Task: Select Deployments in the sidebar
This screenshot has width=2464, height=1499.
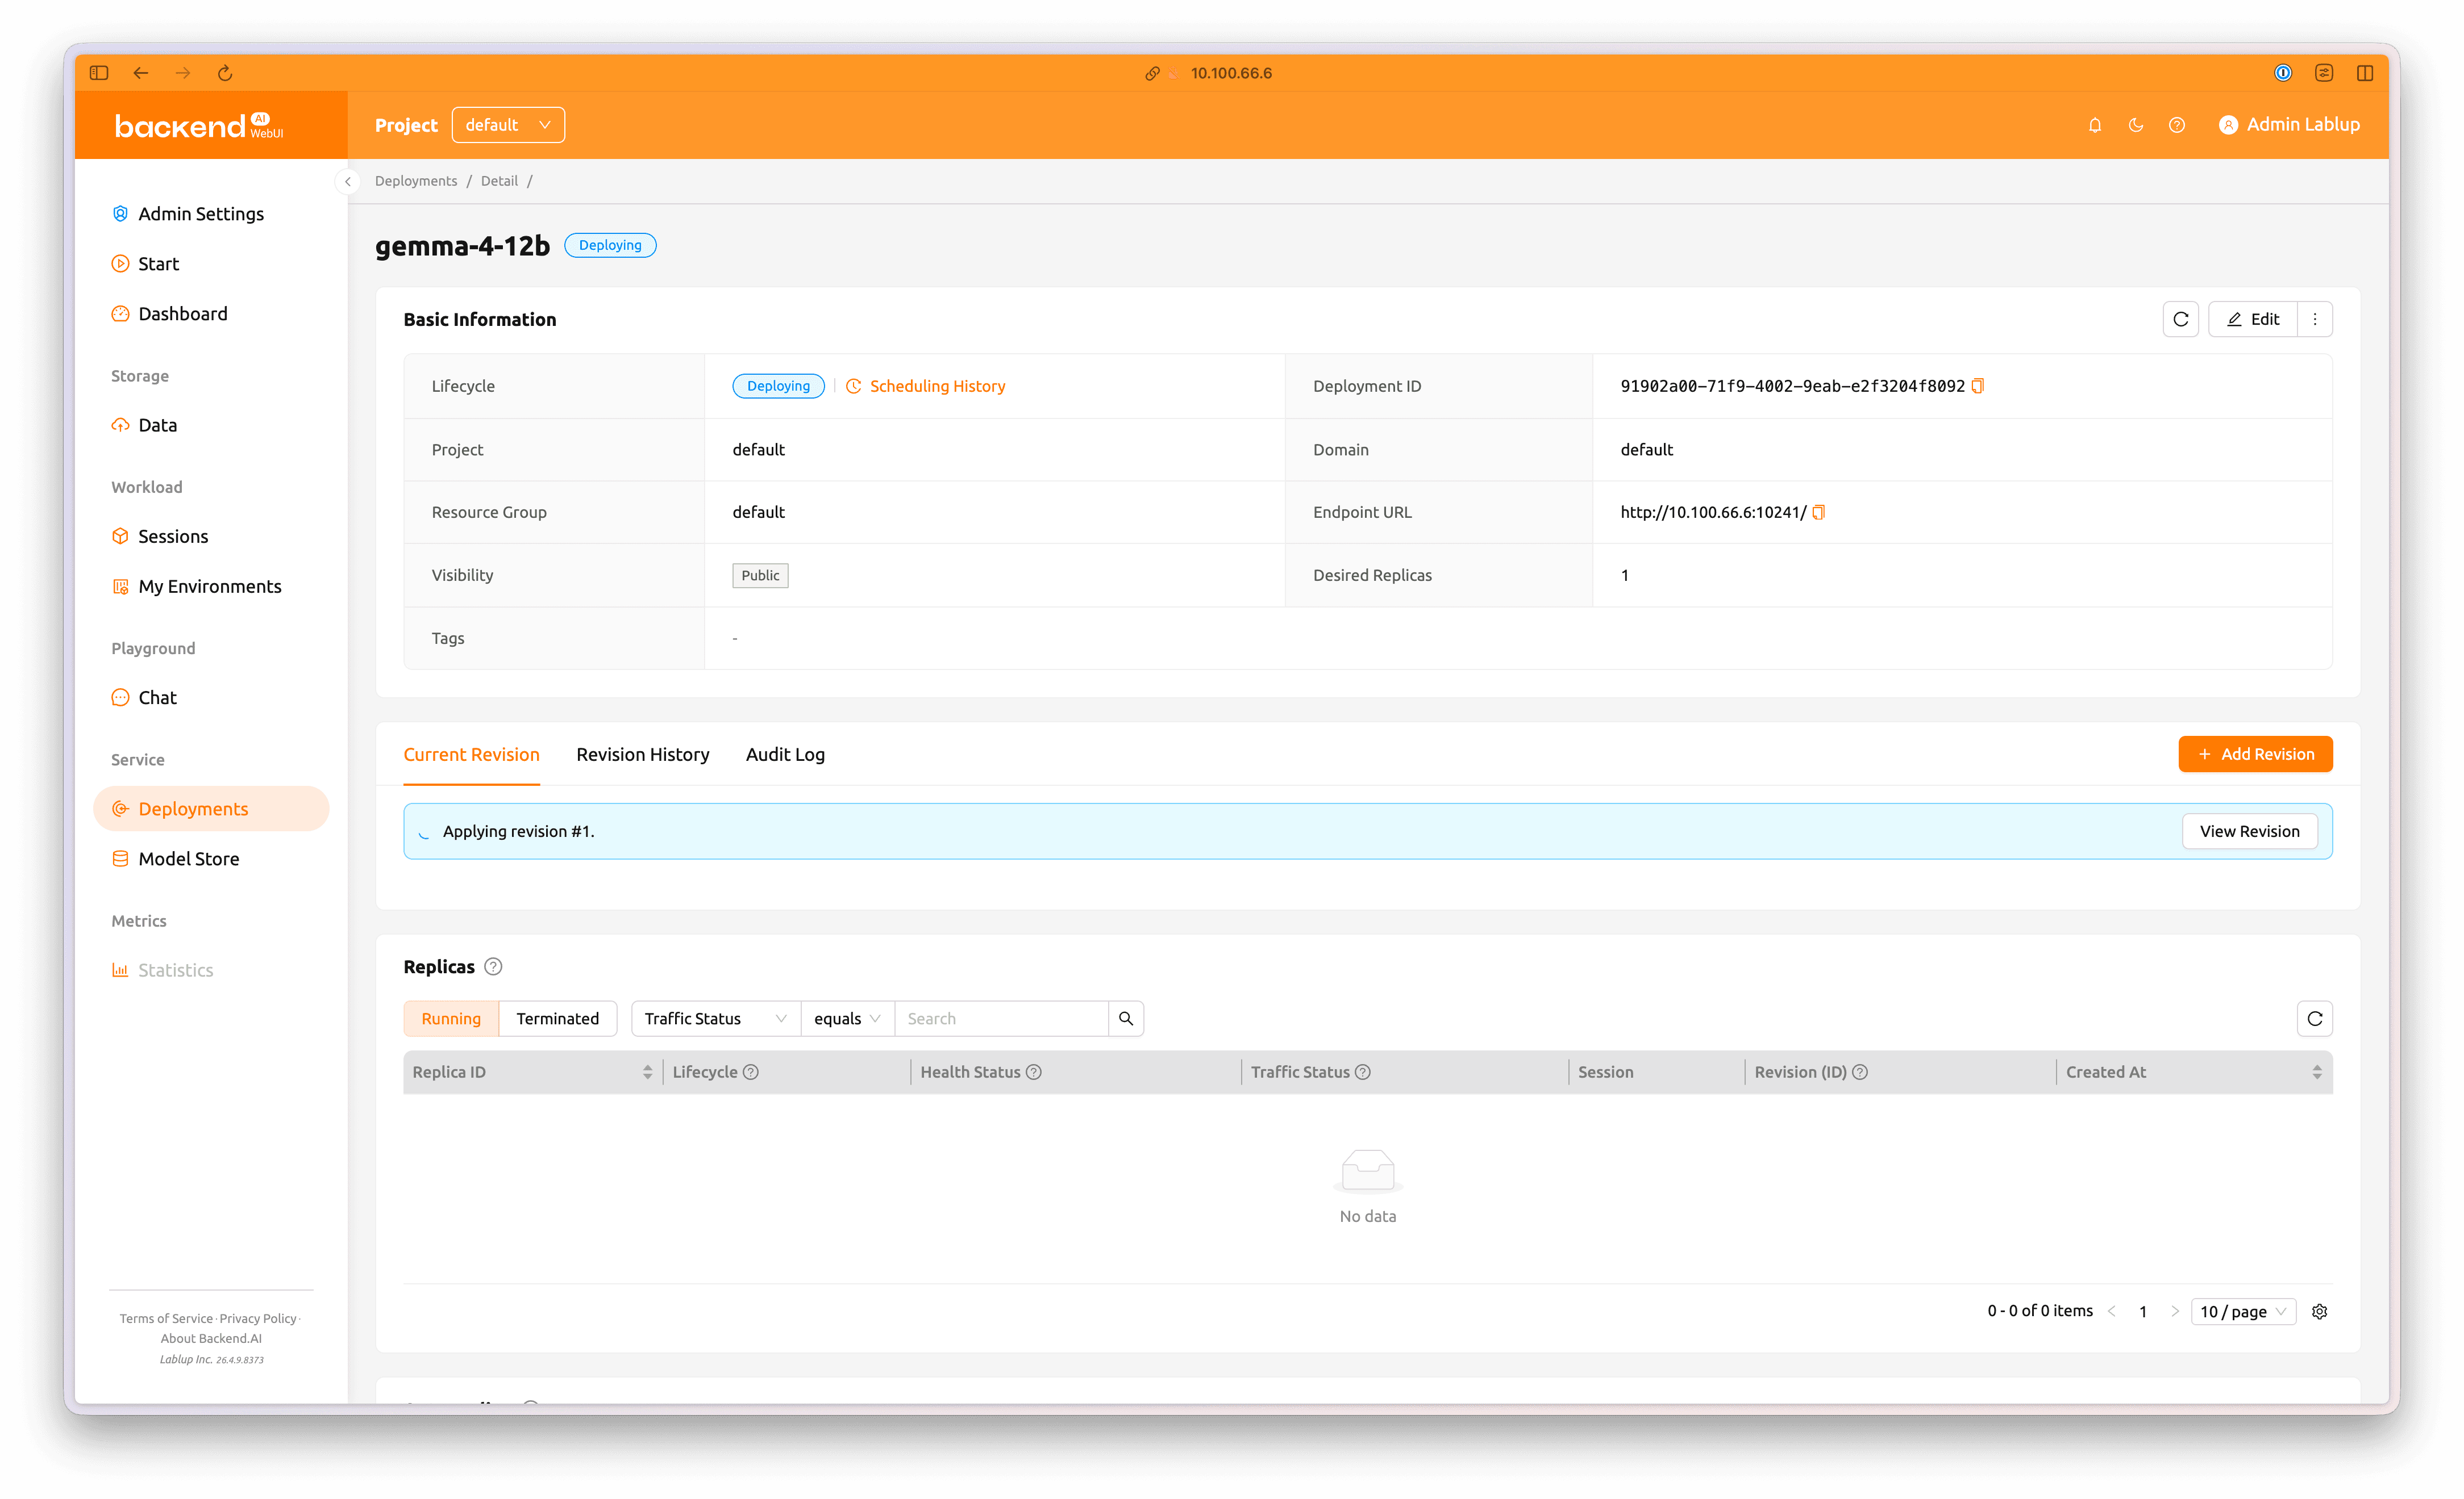Action: click(x=211, y=809)
